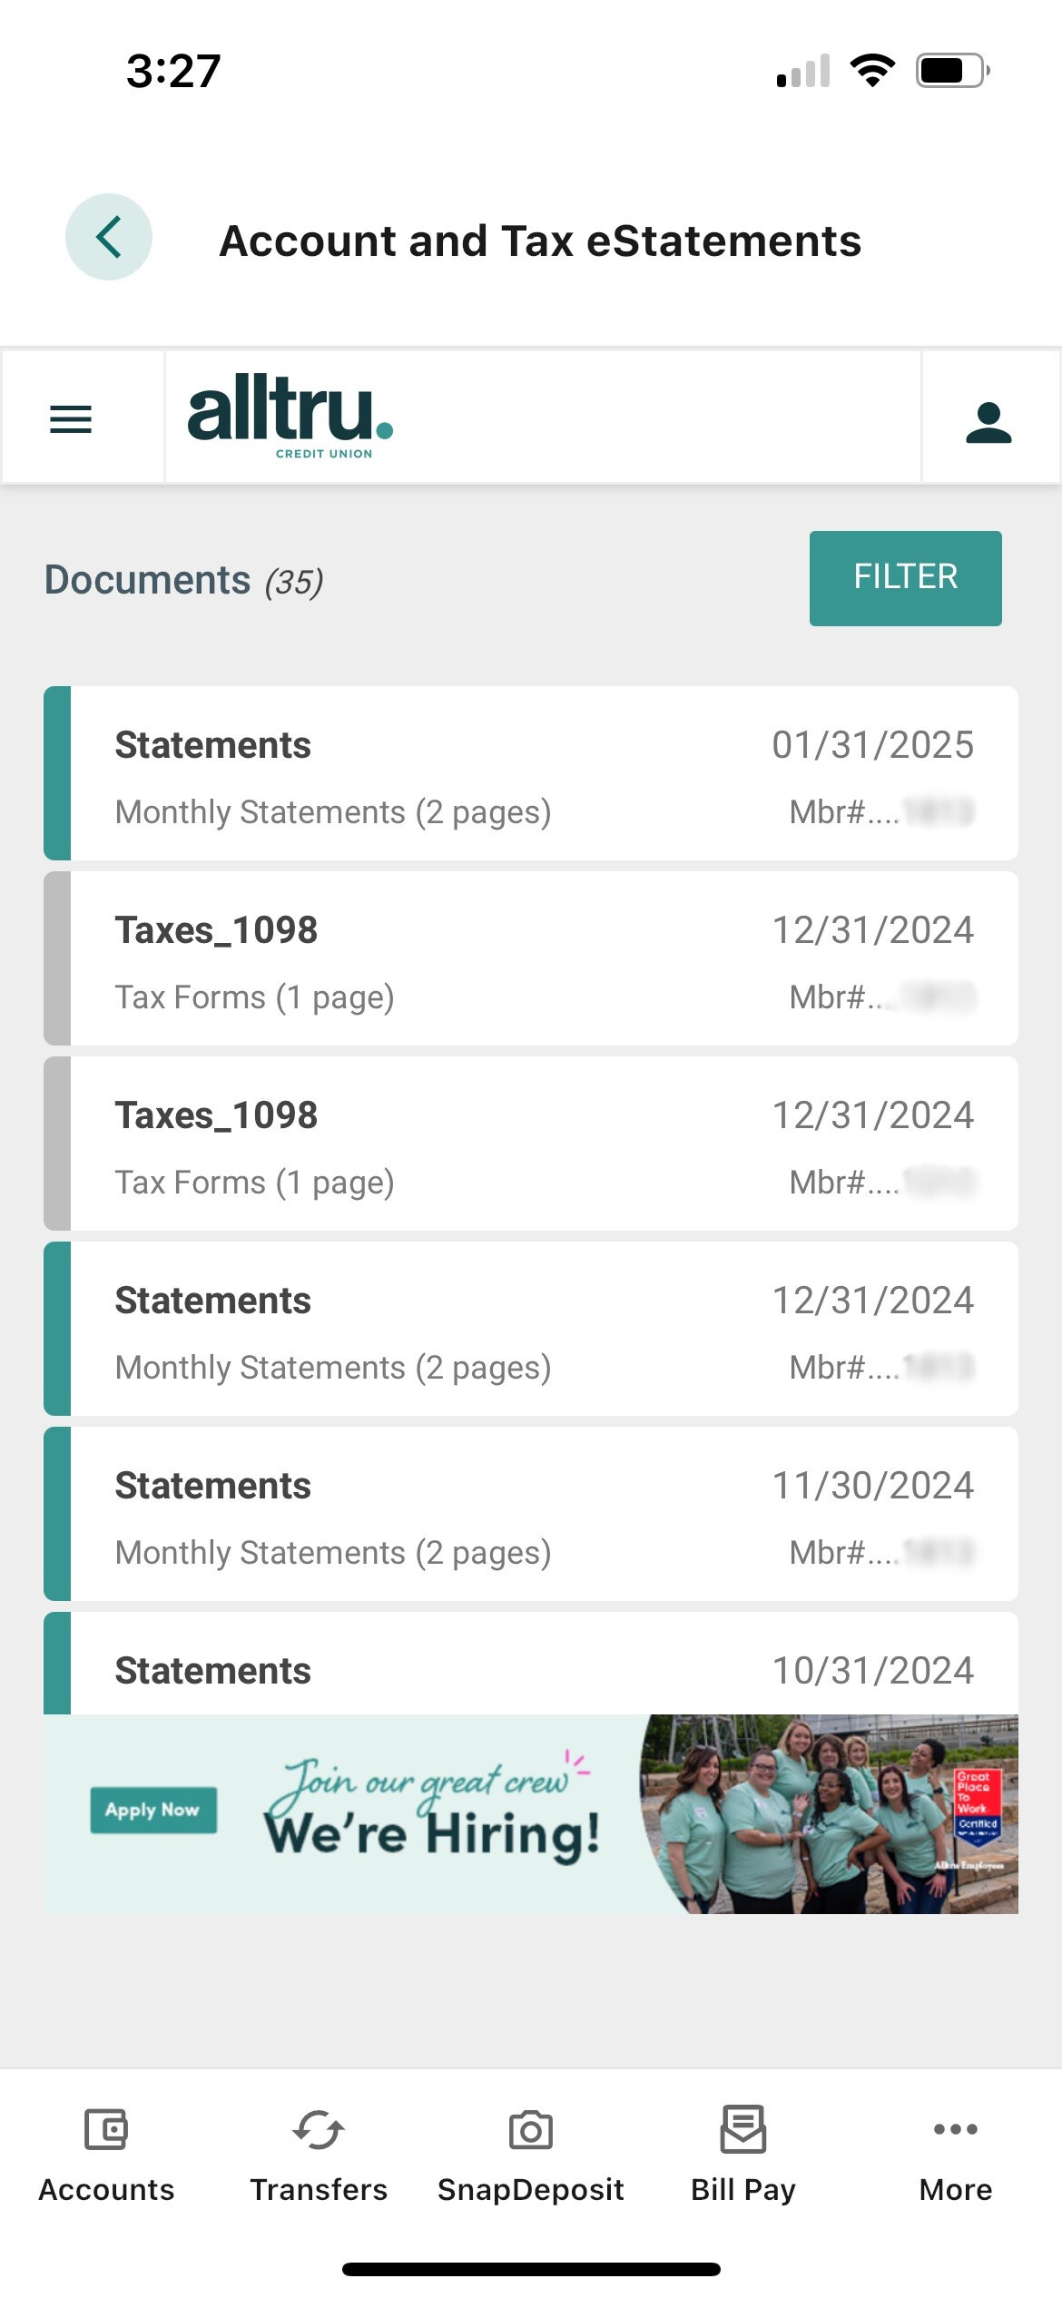Viewport: 1062px width, 2298px height.
Task: Open the Bill Pay icon
Action: click(743, 2131)
